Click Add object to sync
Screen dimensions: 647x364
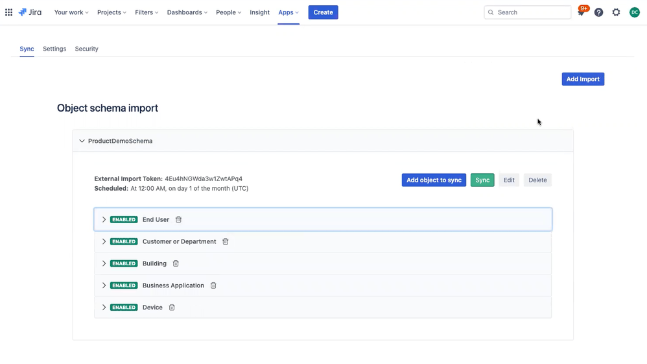coord(434,180)
